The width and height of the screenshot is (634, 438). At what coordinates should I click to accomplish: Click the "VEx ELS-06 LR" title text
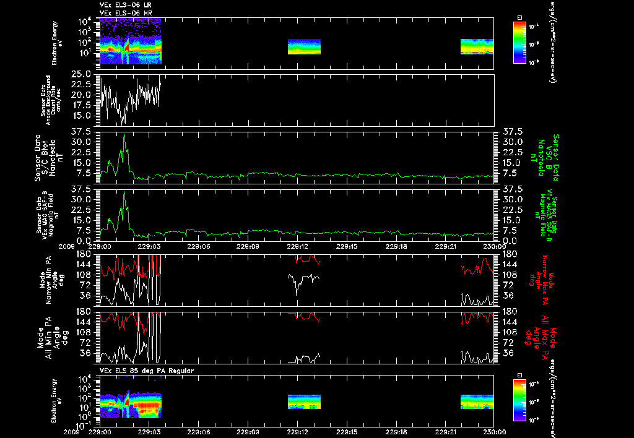click(x=125, y=5)
